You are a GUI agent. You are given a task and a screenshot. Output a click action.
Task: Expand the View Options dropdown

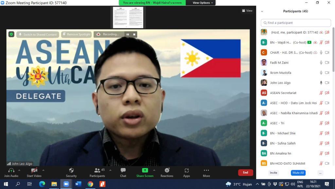tap(203, 3)
